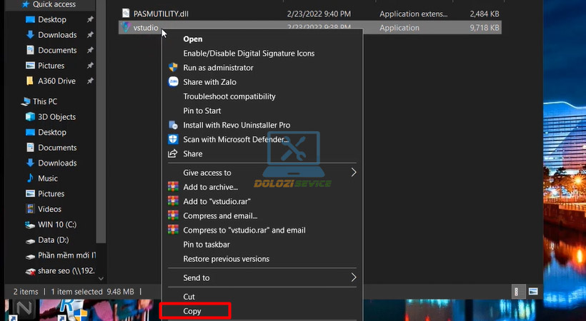Click the A360 Drive folder icon
The width and height of the screenshot is (586, 321).
click(29, 81)
